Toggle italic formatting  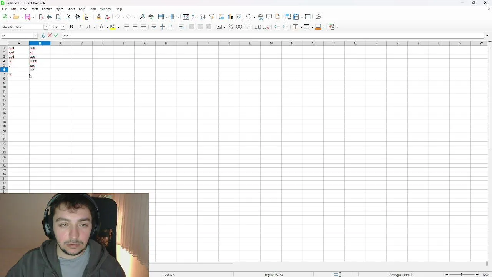tap(80, 27)
